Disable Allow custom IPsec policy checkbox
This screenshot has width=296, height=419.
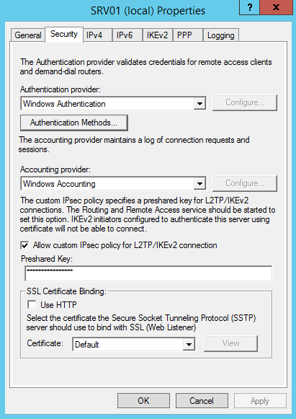coord(24,245)
